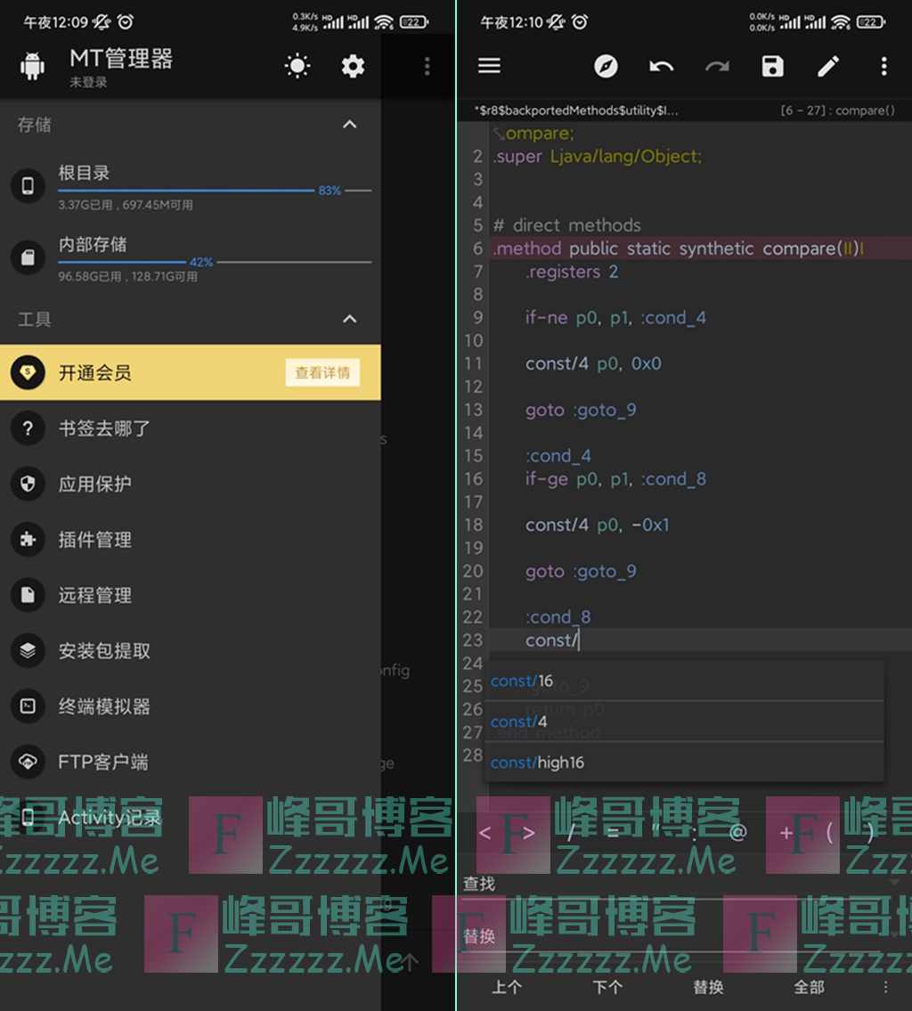Click line 16 if-ge p0, p1 code
912x1011 pixels.
[x=615, y=478]
